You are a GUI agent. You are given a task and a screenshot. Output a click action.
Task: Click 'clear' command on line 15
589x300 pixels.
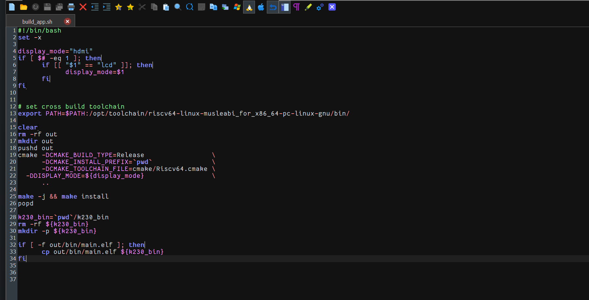click(28, 127)
